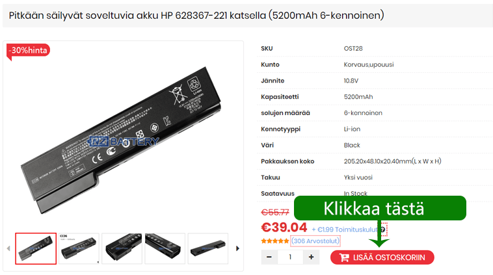
Task: Select the first battery thumbnail
Action: point(36,248)
